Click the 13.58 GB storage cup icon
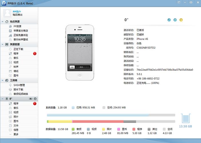The width and height of the screenshot is (201, 143). [186, 118]
